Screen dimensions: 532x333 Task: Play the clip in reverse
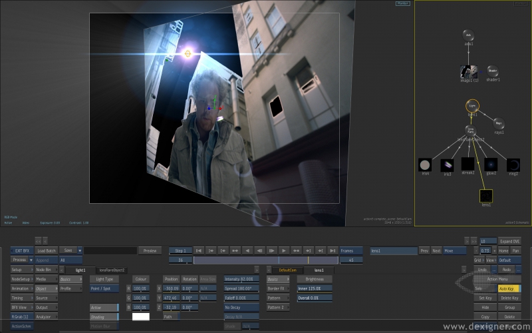247,251
